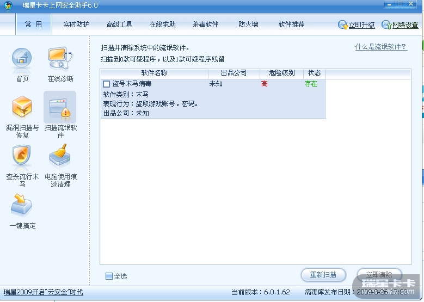Click the 网络设置 link
424x302 pixels.
click(x=405, y=25)
